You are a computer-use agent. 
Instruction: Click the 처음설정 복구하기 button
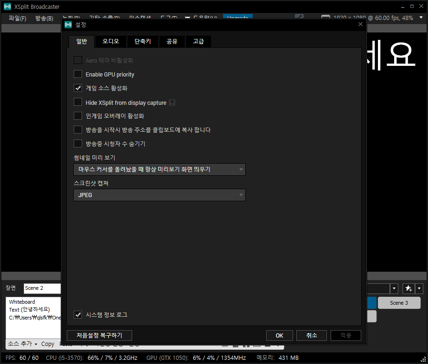pos(99,335)
